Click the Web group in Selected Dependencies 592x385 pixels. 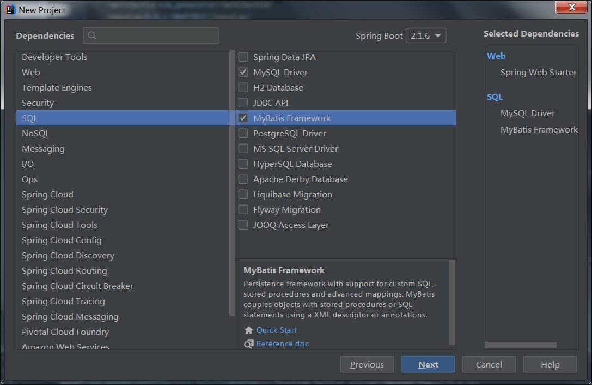[496, 56]
